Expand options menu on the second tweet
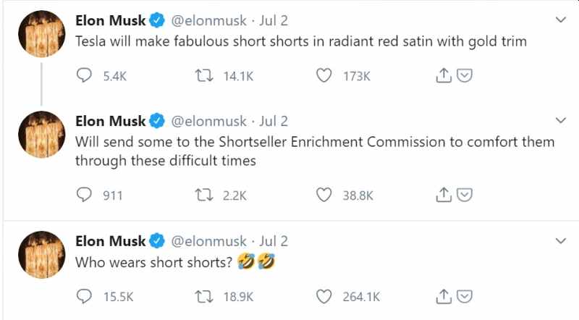This screenshot has width=579, height=320. 560,120
